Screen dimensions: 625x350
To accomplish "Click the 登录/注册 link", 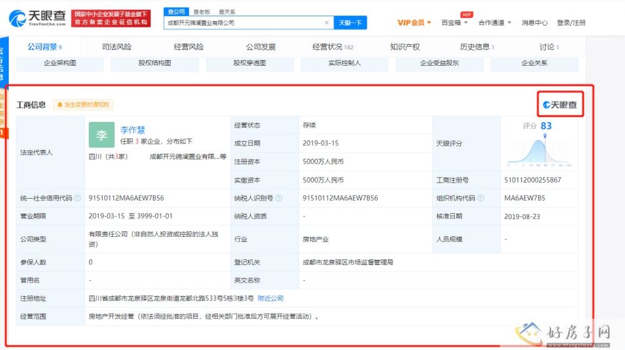I will [x=571, y=22].
